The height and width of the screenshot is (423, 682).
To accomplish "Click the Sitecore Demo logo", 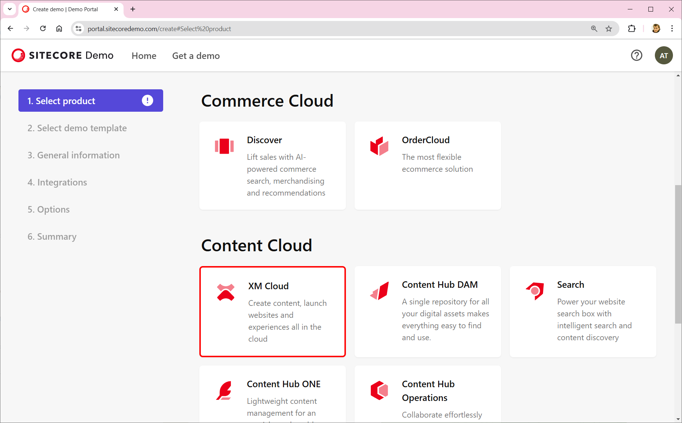I will pyautogui.click(x=62, y=55).
